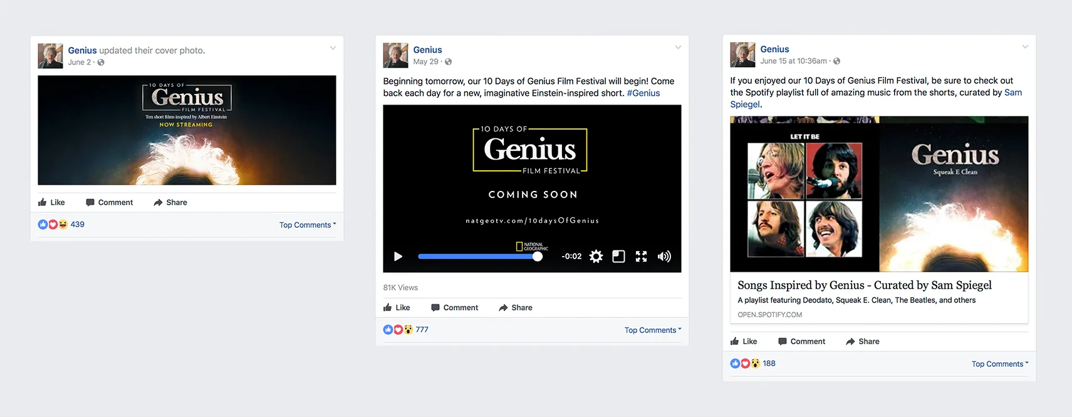Open options chevron on June 2 post
The height and width of the screenshot is (417, 1072).
[333, 48]
